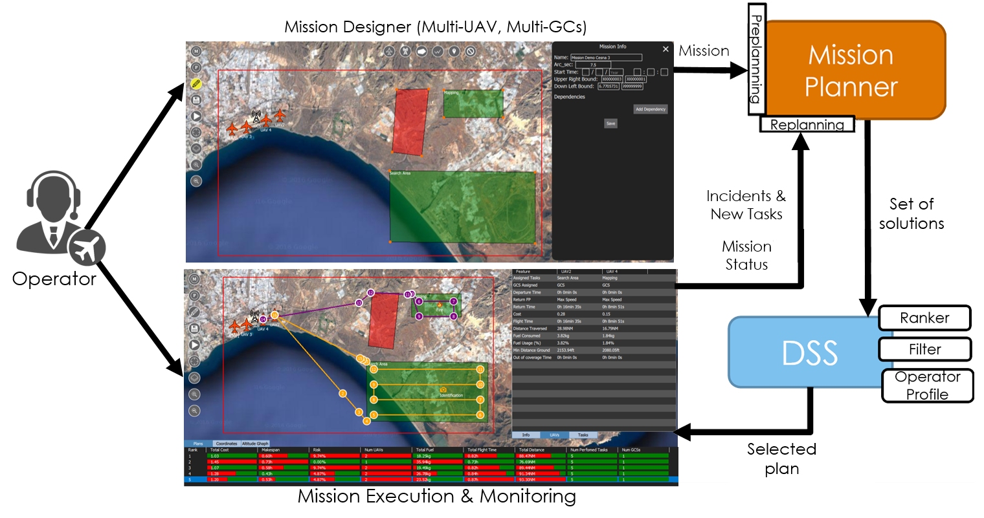Select the line chart path tool
The height and width of the screenshot is (518, 984).
pos(438,51)
